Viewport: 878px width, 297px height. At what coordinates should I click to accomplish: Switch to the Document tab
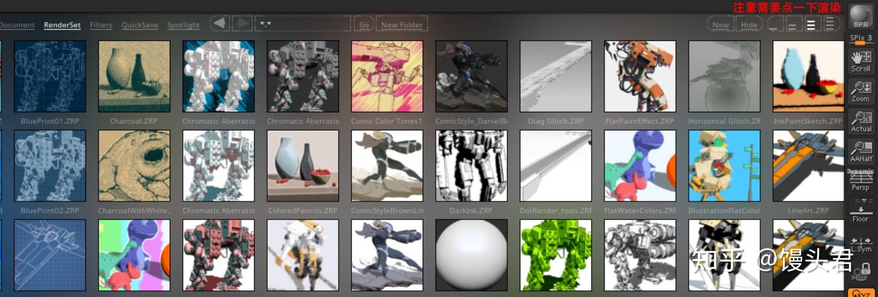click(17, 25)
